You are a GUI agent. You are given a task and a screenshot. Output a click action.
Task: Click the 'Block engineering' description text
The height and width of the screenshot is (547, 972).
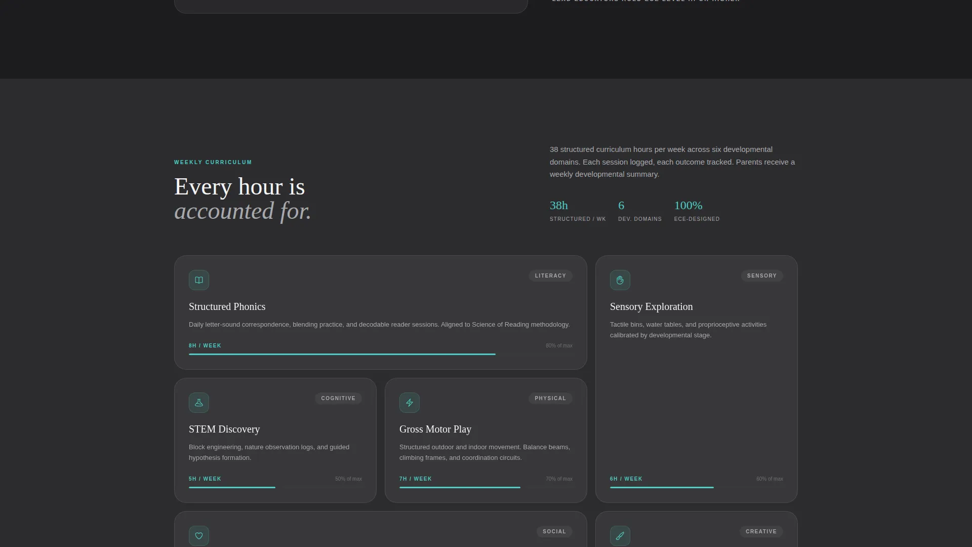[x=269, y=453]
